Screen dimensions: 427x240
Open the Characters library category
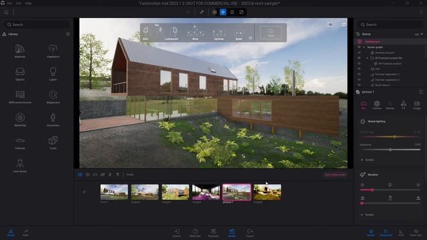coord(53,120)
